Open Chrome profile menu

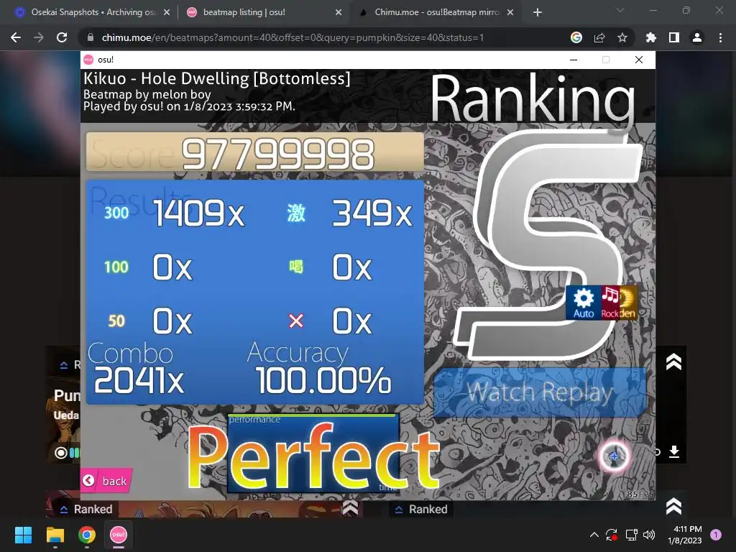[x=697, y=37]
